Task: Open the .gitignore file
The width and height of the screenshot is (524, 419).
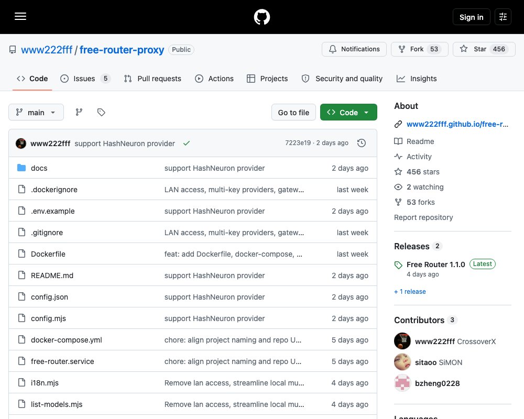Action: [x=47, y=233]
